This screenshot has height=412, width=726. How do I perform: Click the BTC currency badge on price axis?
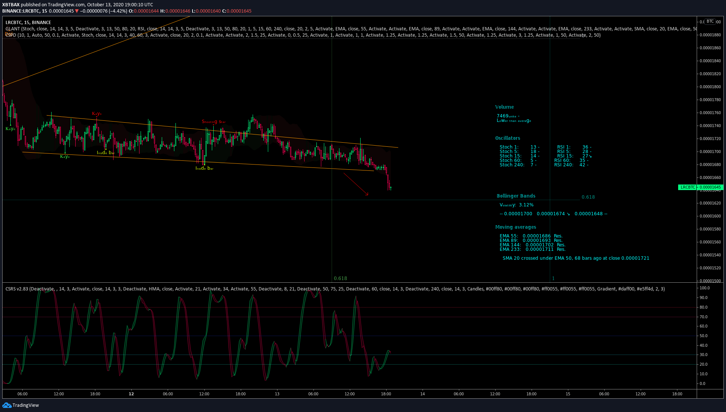710,21
